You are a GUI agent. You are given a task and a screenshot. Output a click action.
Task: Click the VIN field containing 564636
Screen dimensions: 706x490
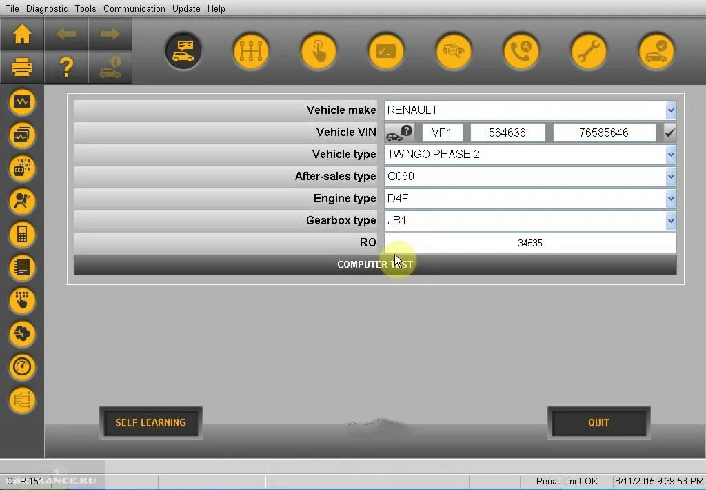[507, 133]
